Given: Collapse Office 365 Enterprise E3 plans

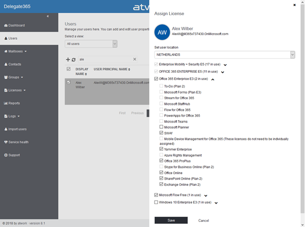Looking at the screenshot, I should tap(213, 79).
